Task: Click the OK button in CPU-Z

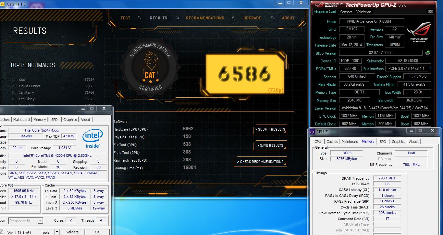Action: [x=97, y=232]
